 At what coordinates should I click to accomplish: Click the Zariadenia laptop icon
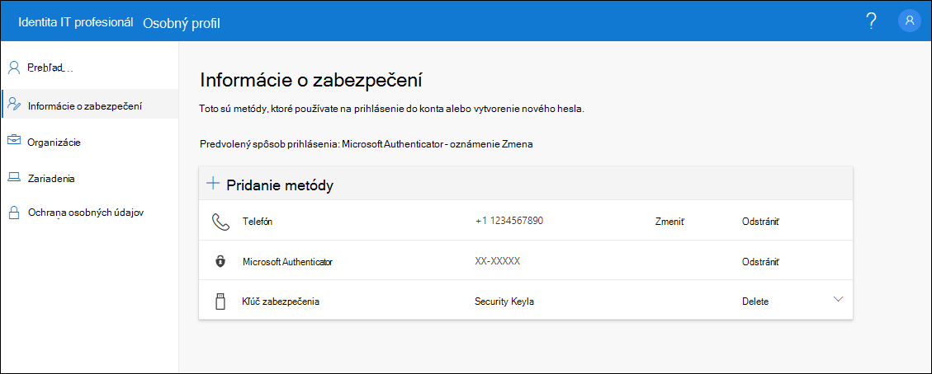[x=13, y=178]
